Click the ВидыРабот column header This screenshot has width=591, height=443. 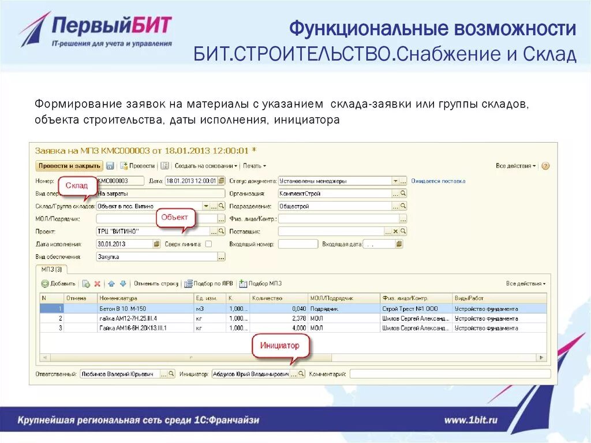pos(499,298)
